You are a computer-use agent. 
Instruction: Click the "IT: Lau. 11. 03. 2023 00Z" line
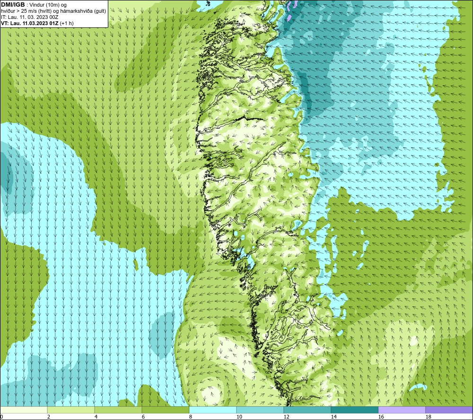[x=29, y=17]
